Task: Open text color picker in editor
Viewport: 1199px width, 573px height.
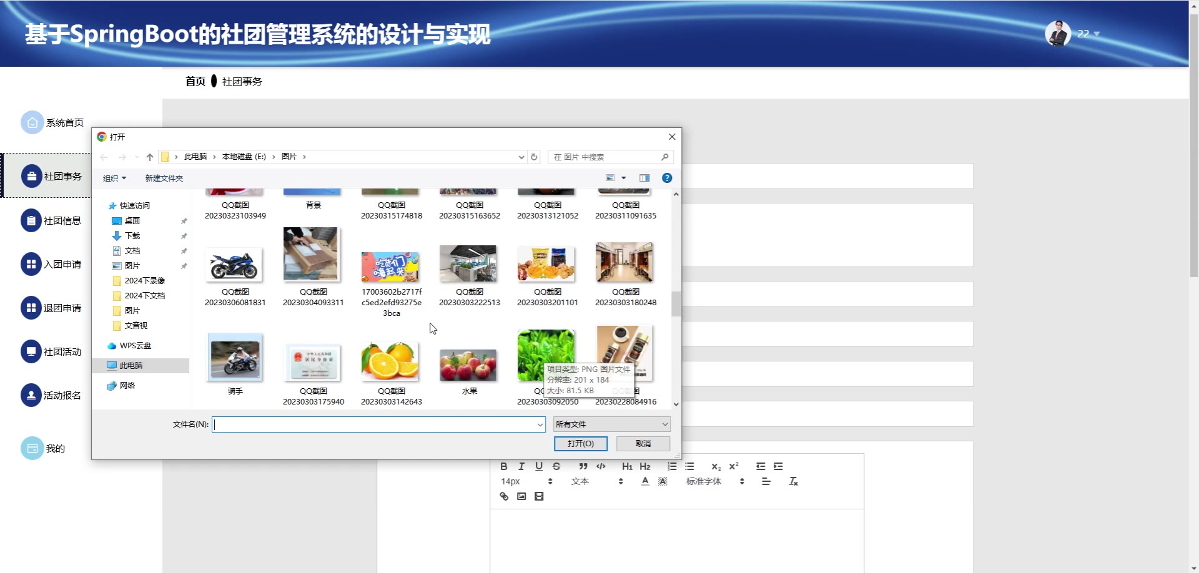Action: (645, 481)
